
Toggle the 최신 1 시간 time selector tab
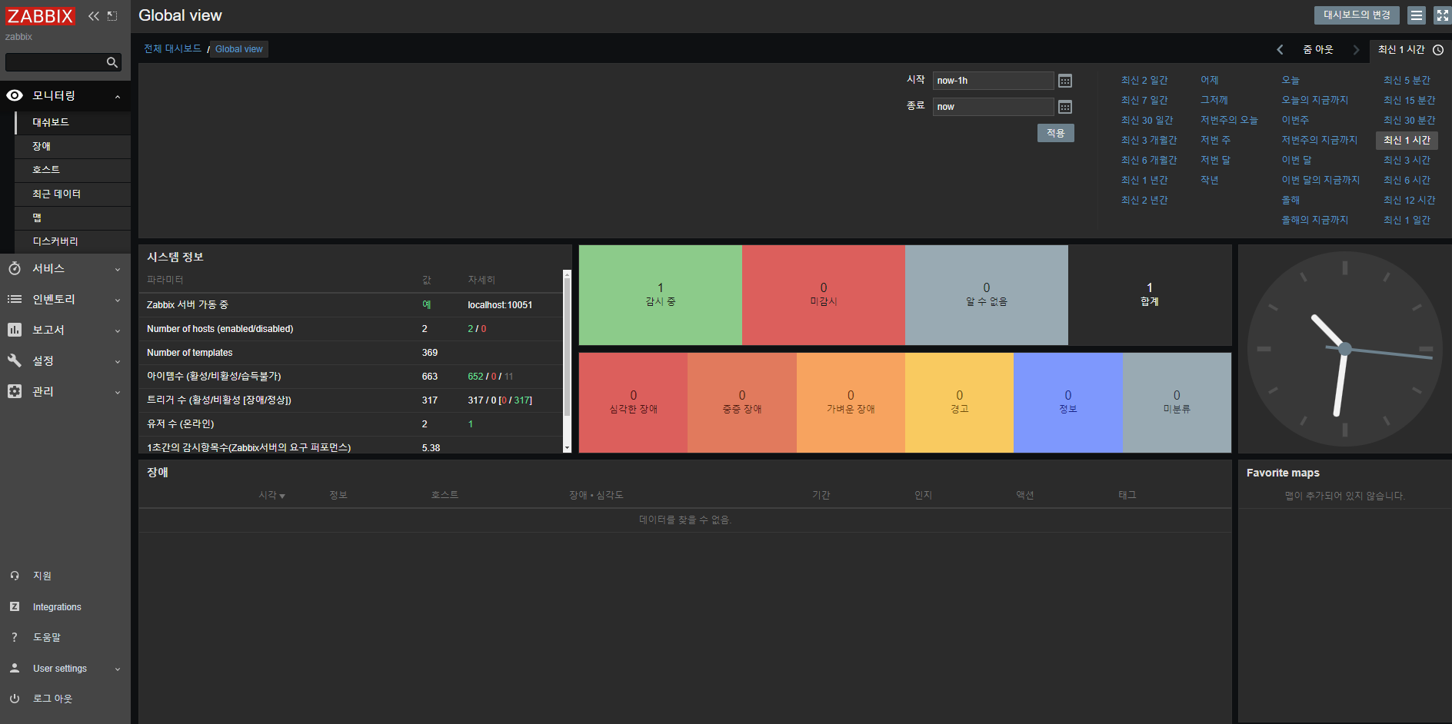click(1410, 49)
